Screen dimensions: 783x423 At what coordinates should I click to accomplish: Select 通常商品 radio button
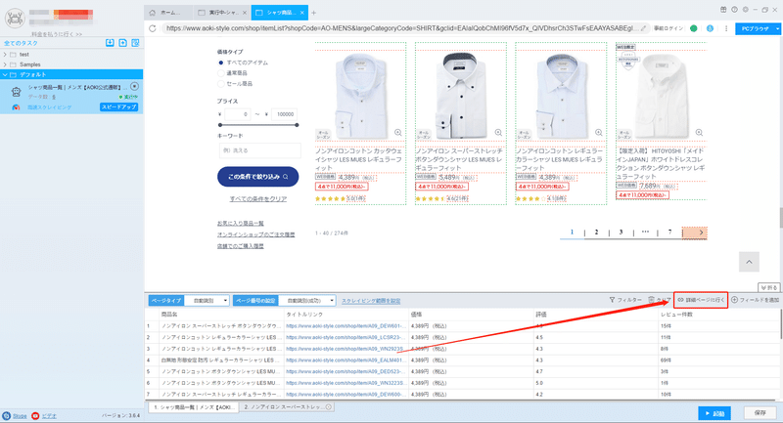[221, 73]
